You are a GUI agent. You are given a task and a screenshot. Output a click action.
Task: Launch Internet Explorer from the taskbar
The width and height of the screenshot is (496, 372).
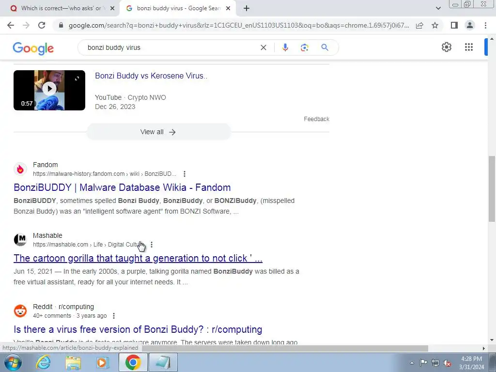pyautogui.click(x=43, y=362)
